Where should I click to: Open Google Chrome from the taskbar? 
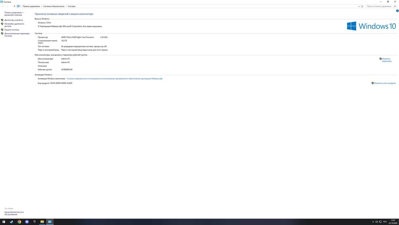pos(19,222)
